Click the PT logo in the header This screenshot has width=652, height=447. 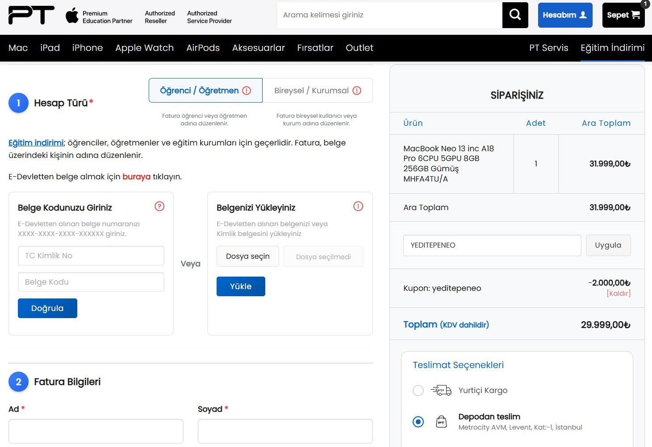click(31, 15)
